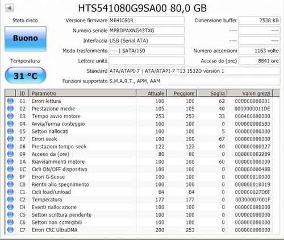This screenshot has width=284, height=240.
Task: Click the Funzioni supportate field
Action: 194,81
